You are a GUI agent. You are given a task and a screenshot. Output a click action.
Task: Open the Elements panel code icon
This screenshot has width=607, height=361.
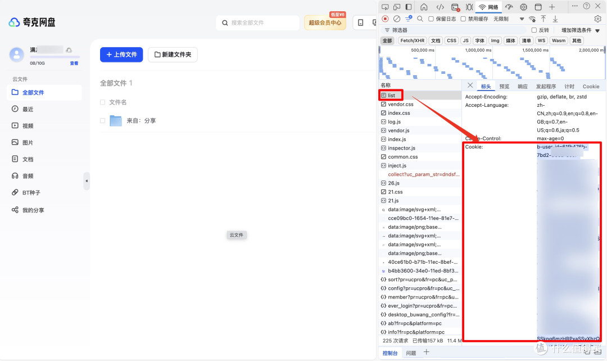(440, 7)
